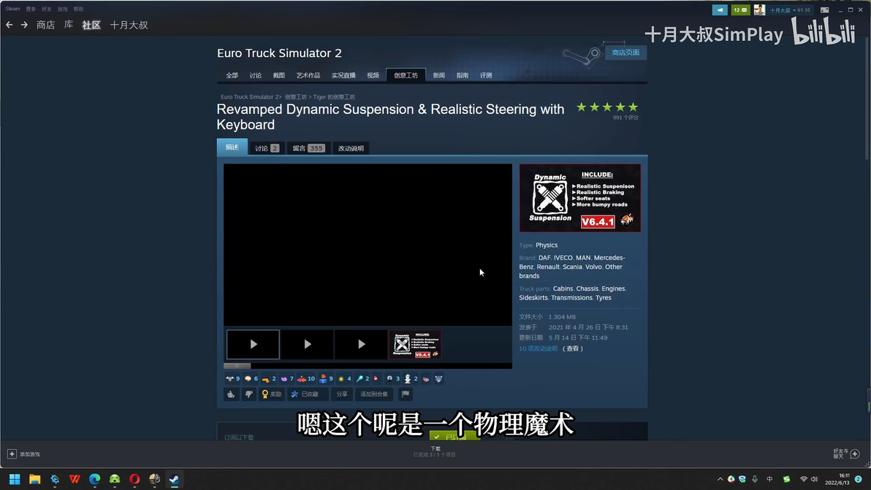Click the Scania brand tag
The width and height of the screenshot is (871, 490).
point(572,267)
